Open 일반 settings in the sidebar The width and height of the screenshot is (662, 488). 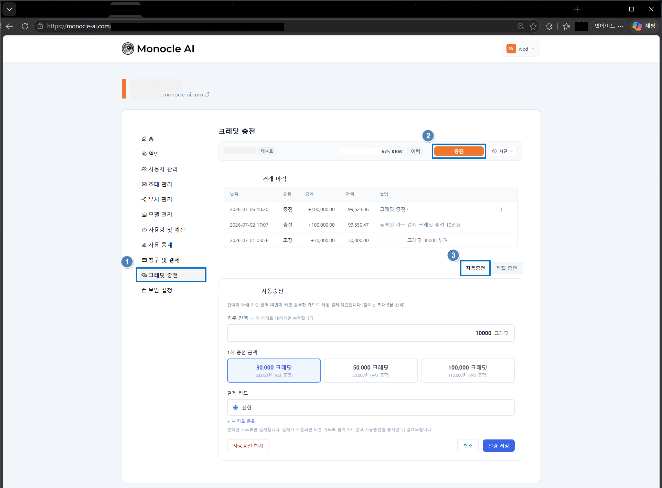click(x=150, y=154)
